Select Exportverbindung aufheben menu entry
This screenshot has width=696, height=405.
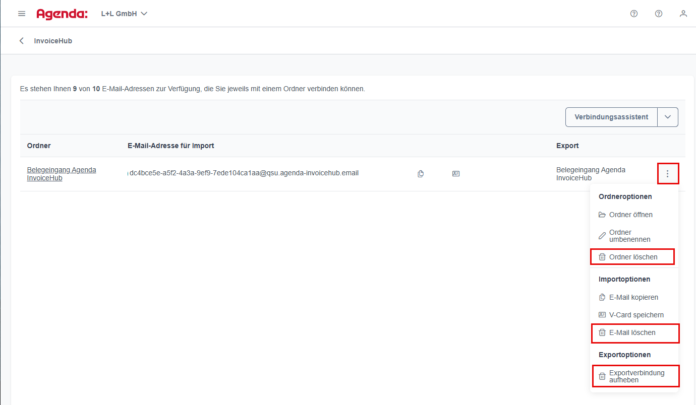point(635,376)
